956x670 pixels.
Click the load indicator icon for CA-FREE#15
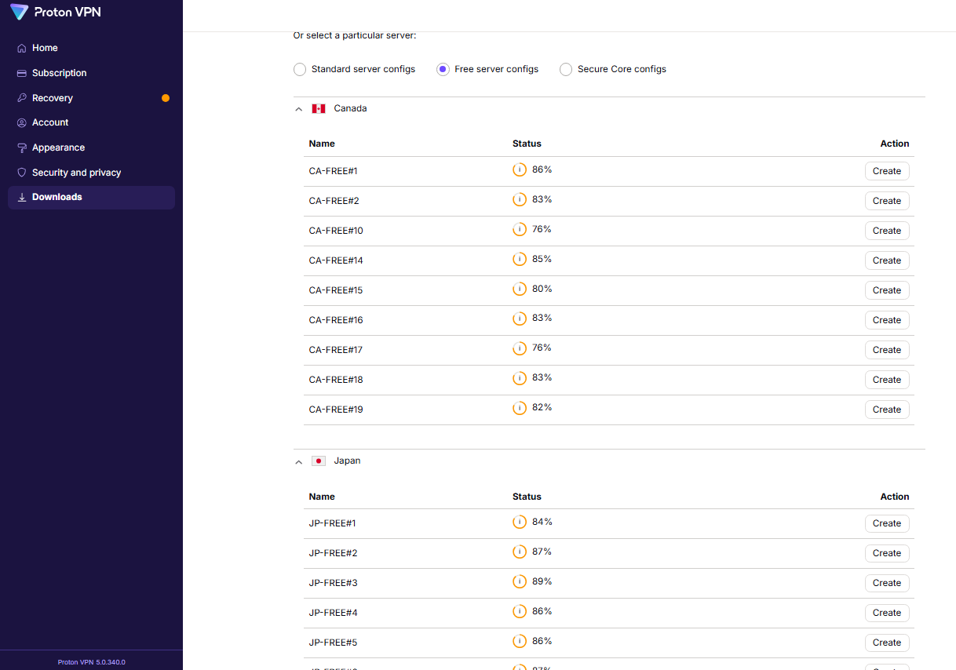tap(520, 289)
